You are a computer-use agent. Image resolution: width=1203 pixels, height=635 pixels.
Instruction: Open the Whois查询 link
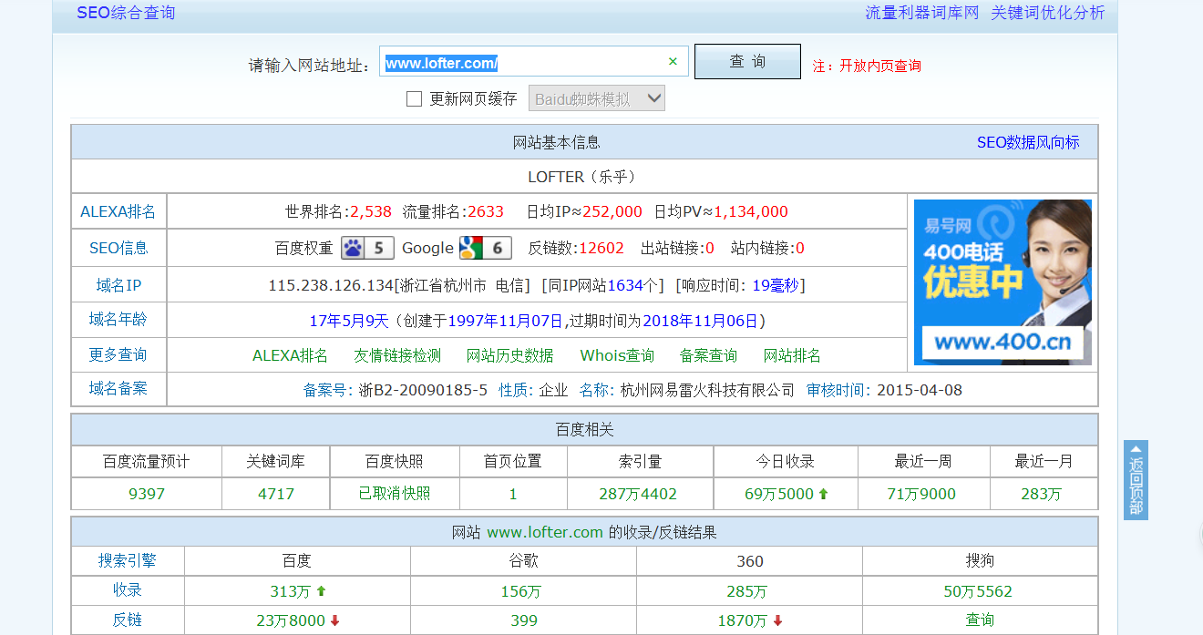[x=616, y=355]
